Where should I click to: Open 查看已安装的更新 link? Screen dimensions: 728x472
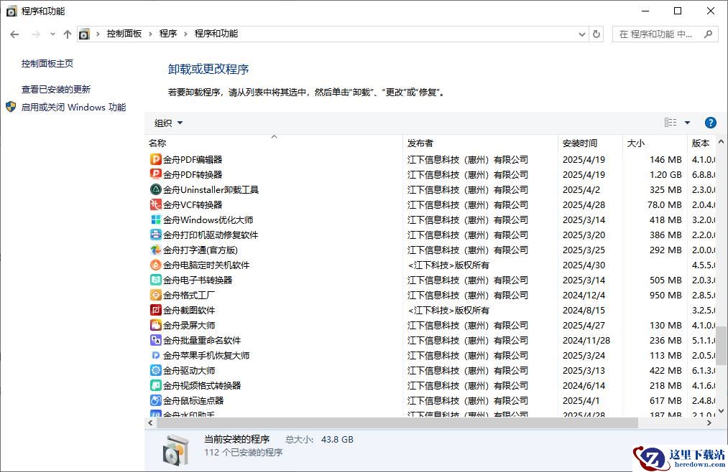pos(56,90)
